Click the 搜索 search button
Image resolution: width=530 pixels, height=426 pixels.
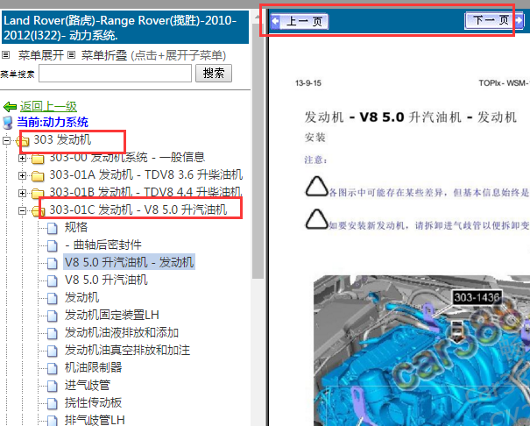point(214,73)
